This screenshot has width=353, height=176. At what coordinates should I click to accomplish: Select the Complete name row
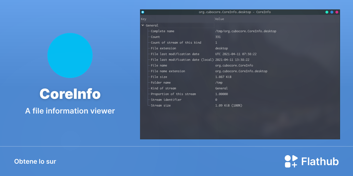click(x=240, y=31)
